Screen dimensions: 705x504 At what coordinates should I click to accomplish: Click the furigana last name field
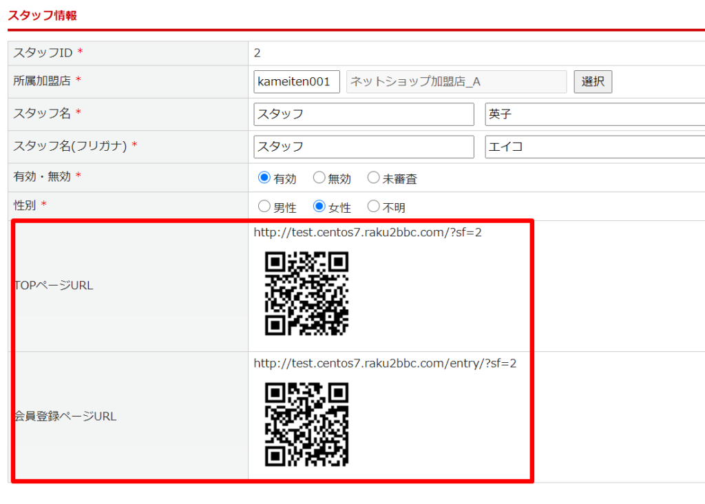364,147
